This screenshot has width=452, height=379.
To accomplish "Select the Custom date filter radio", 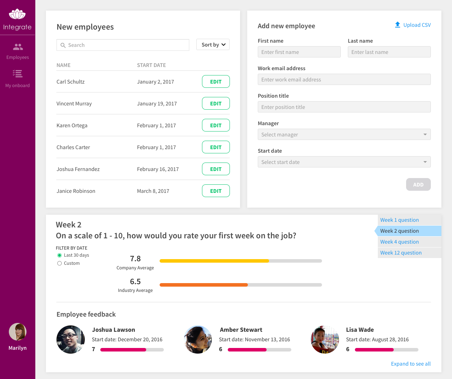I will click(59, 263).
